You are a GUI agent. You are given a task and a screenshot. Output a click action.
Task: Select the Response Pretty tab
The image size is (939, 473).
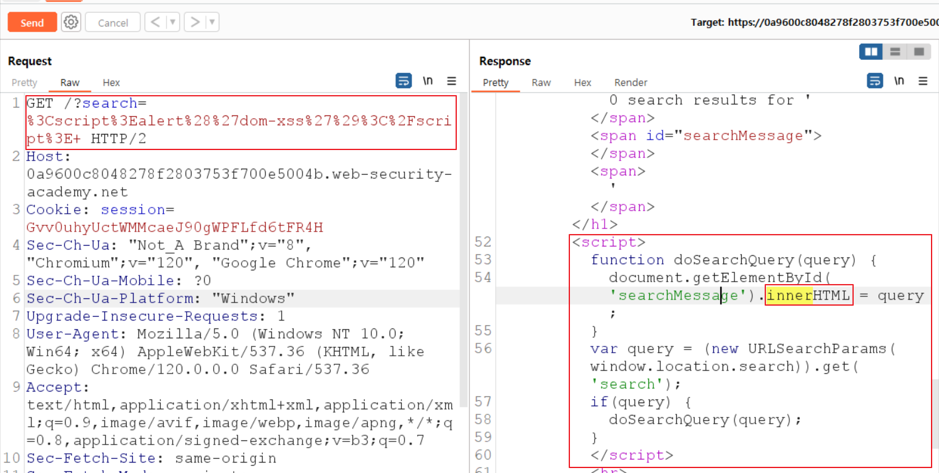coord(496,83)
